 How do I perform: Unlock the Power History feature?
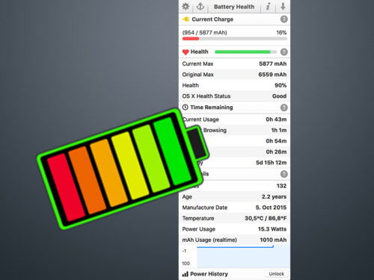pyautogui.click(x=276, y=274)
